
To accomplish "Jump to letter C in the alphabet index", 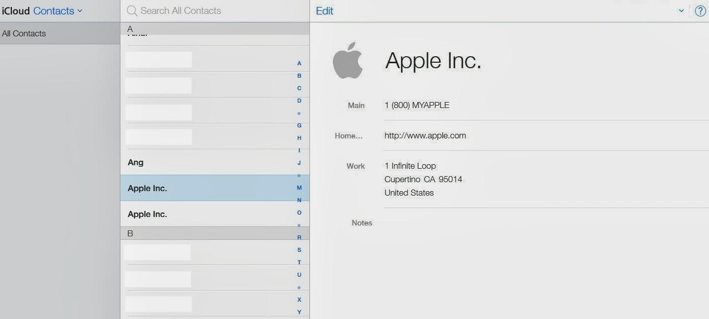I will (299, 88).
